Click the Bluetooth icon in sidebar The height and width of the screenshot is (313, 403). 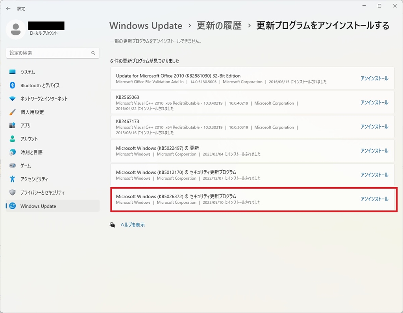coord(12,85)
